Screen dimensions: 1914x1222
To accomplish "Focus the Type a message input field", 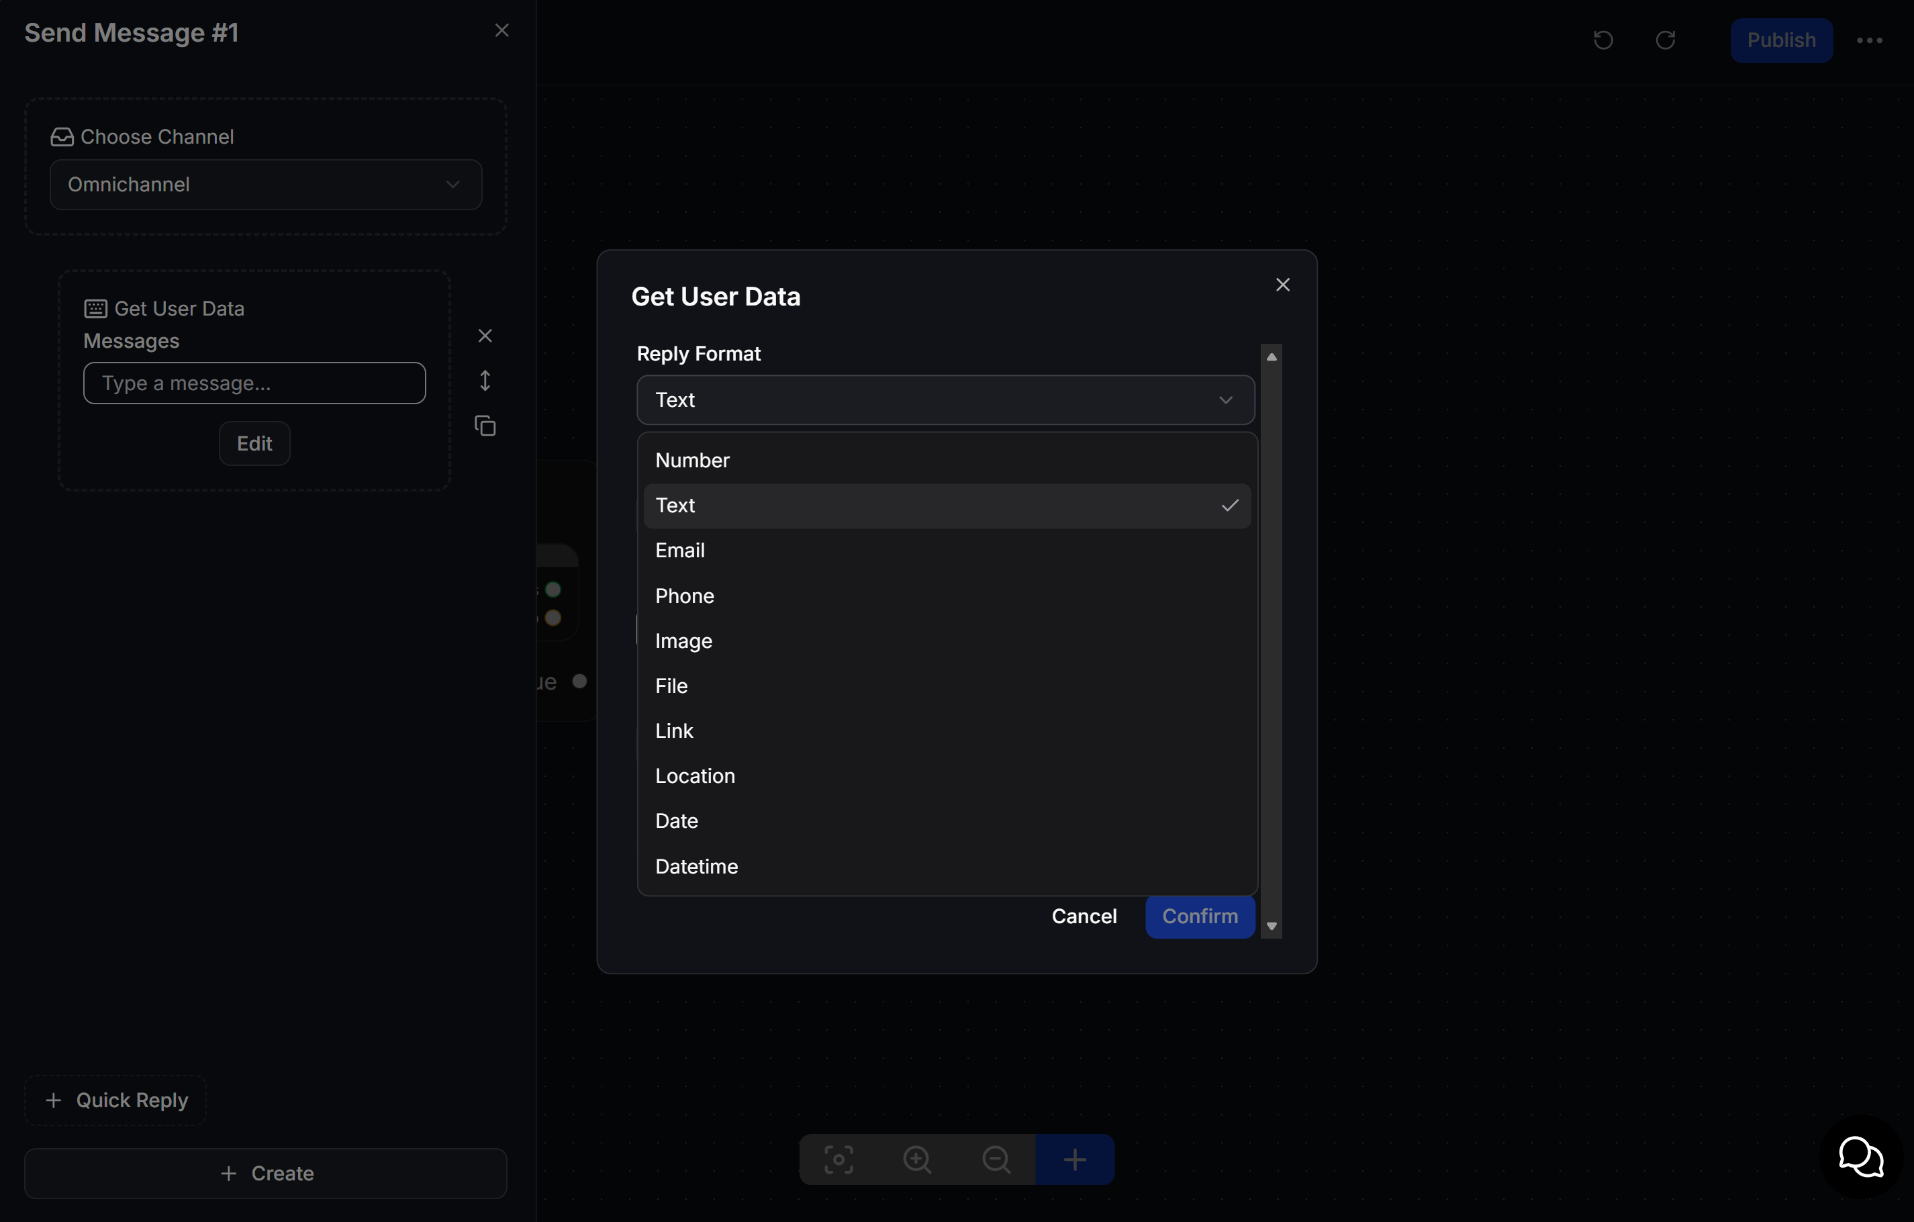I will 254,383.
